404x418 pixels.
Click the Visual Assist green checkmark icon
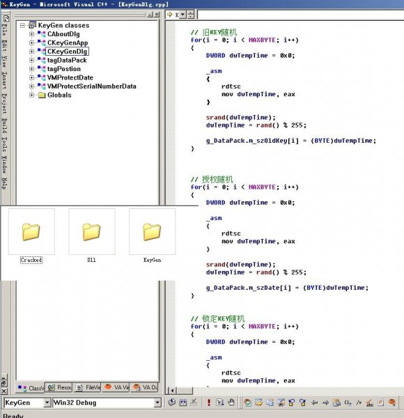point(247,402)
